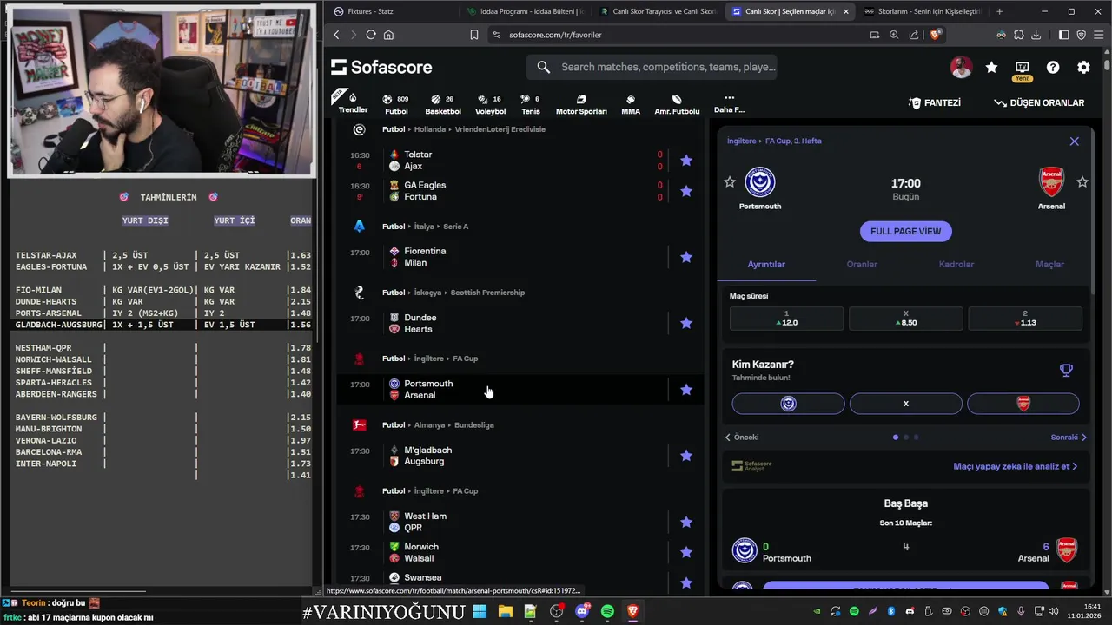The height and width of the screenshot is (625, 1112).
Task: Switch to the Kadrolar tab
Action: [956, 264]
